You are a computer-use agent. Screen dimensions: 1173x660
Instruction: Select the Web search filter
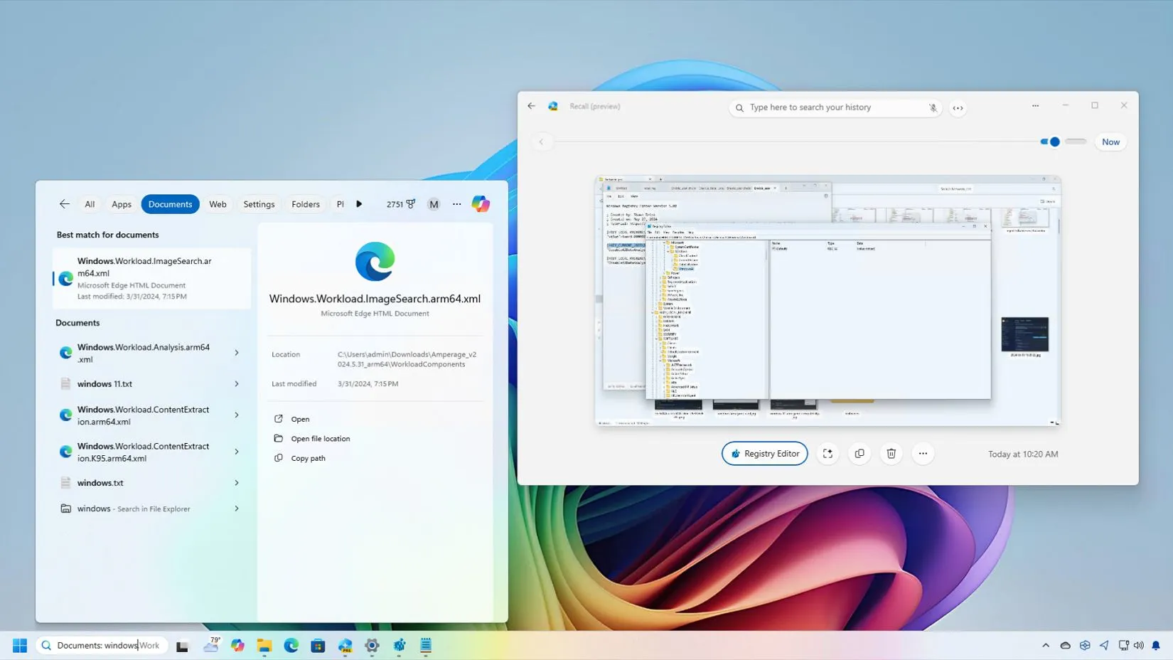[218, 204]
